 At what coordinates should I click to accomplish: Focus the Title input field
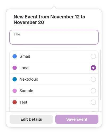tap(54, 37)
